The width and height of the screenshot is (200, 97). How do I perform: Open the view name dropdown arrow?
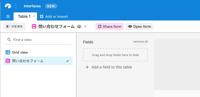[85, 26]
